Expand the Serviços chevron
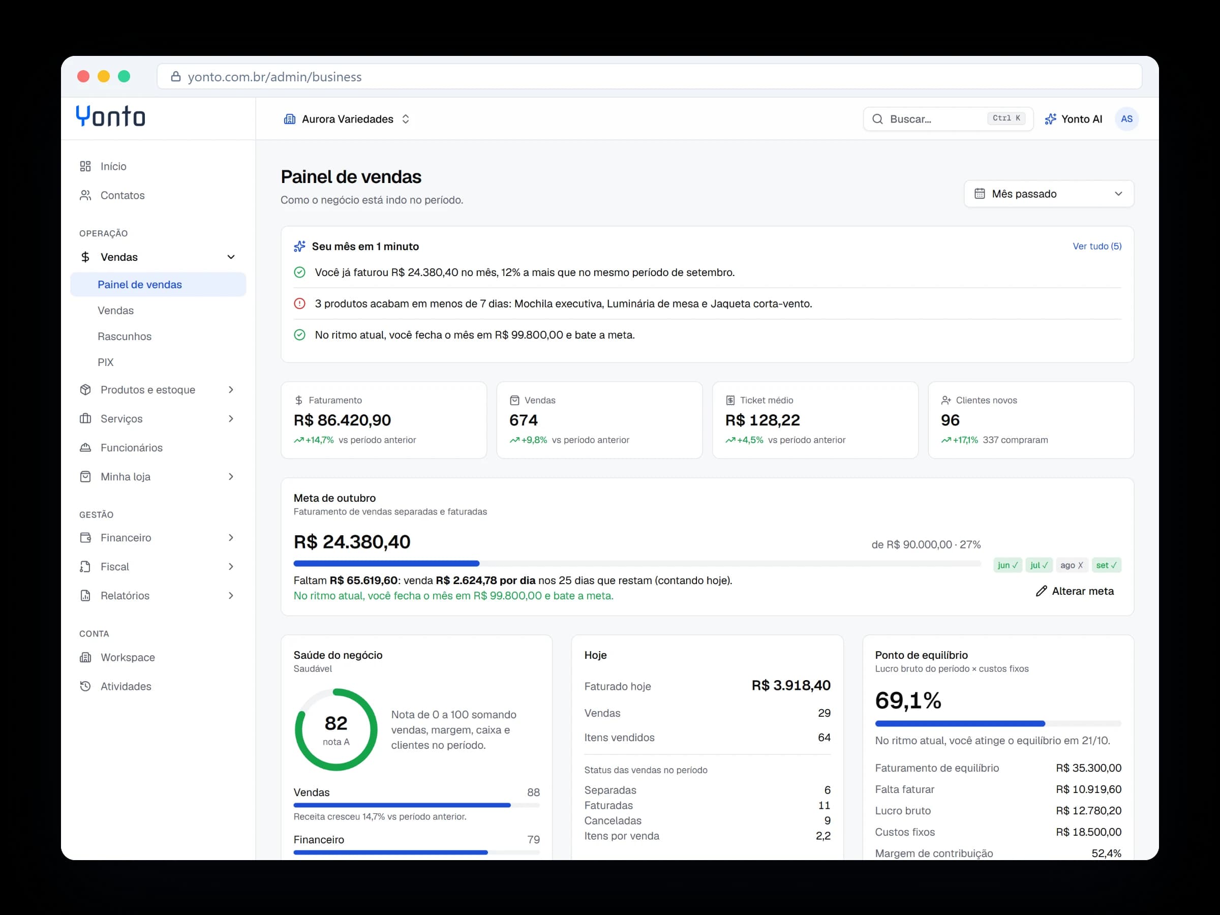The height and width of the screenshot is (915, 1220). [231, 419]
